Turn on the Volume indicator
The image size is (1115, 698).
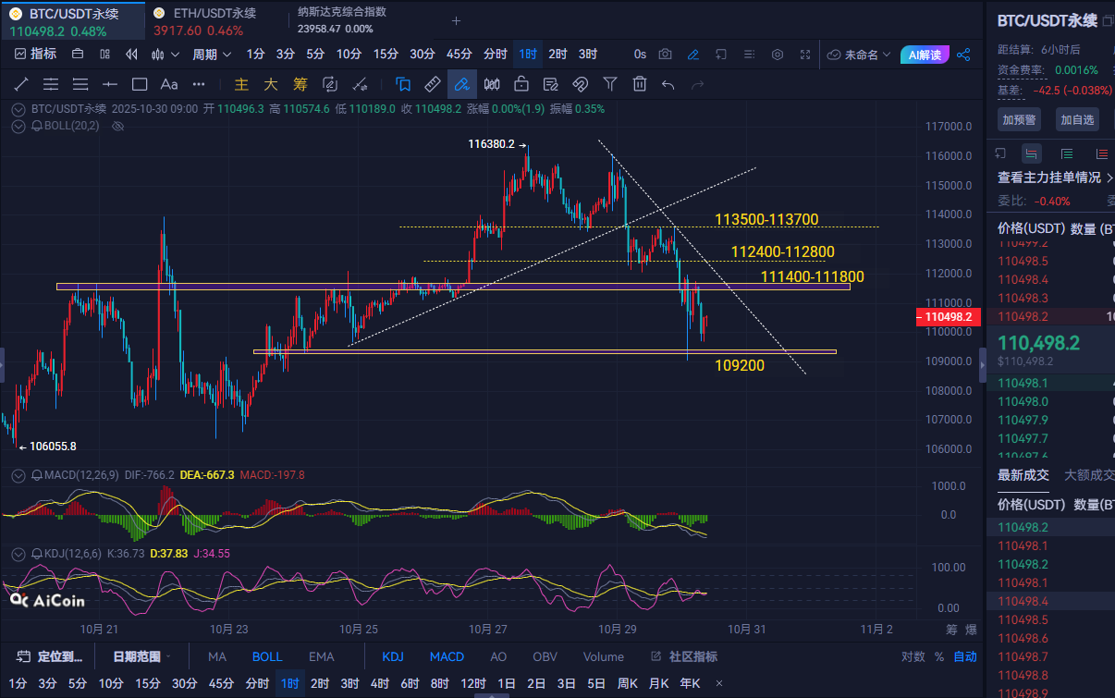click(603, 656)
